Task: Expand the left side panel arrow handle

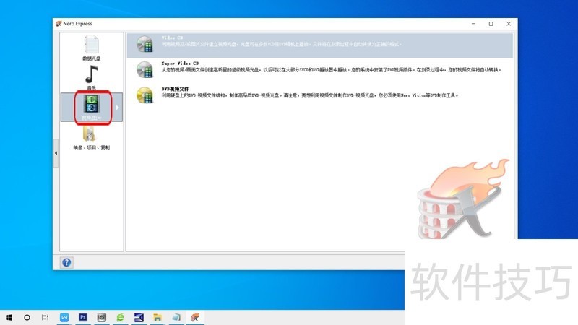Action: [56, 153]
